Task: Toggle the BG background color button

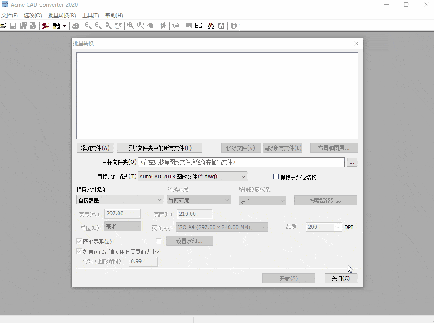Action: point(199,26)
